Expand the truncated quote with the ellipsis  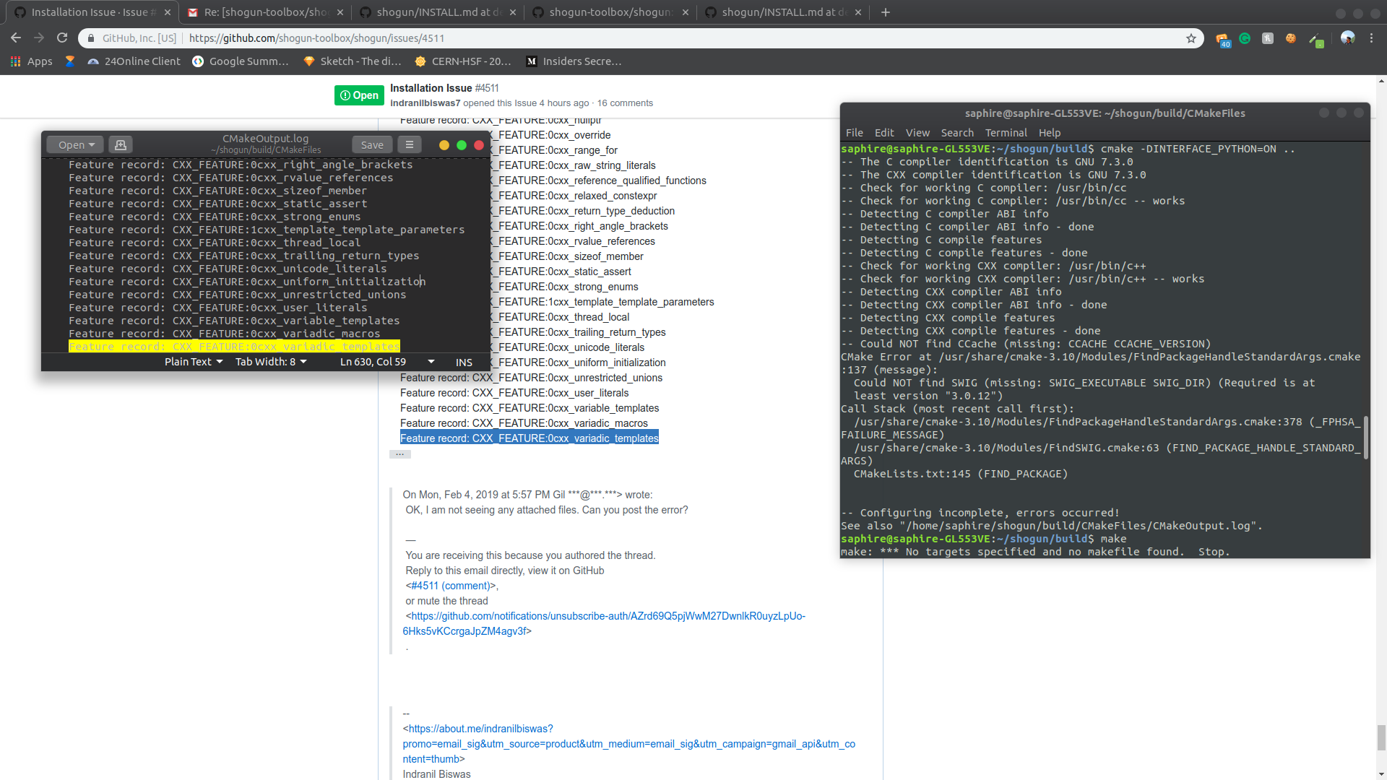400,454
